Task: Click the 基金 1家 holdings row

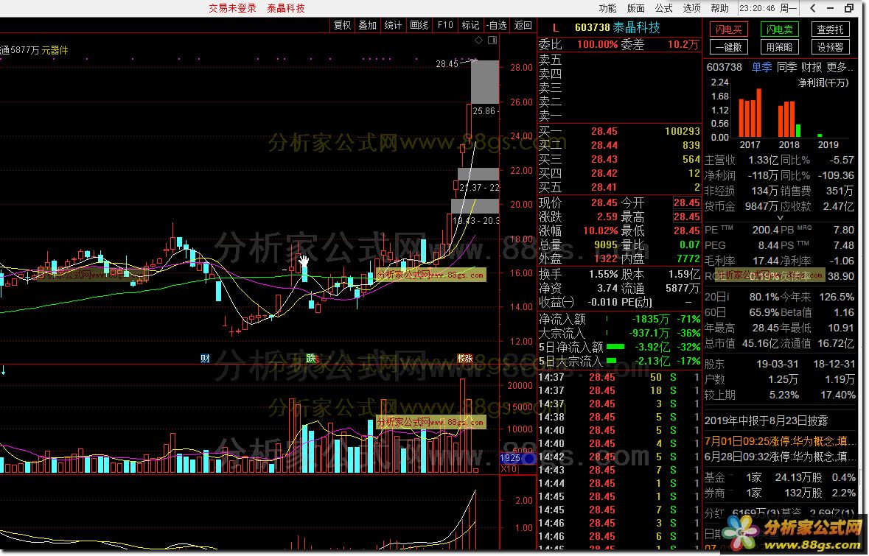Action: coord(780,477)
